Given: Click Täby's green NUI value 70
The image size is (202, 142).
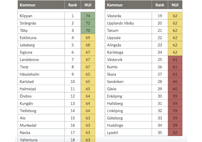Looking at the screenshot, I should pos(88,30).
